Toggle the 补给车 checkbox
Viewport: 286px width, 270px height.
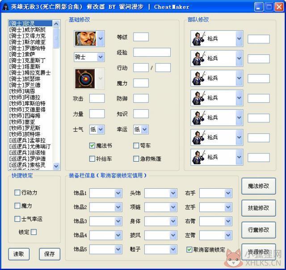coord(92,158)
